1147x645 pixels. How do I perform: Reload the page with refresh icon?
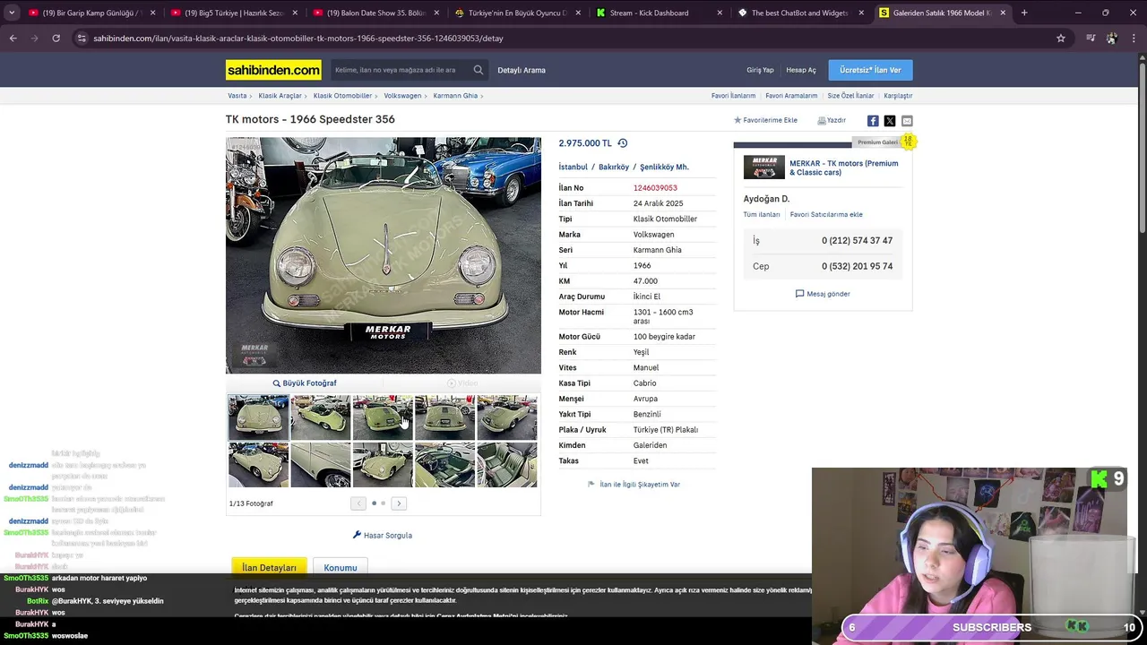56,39
